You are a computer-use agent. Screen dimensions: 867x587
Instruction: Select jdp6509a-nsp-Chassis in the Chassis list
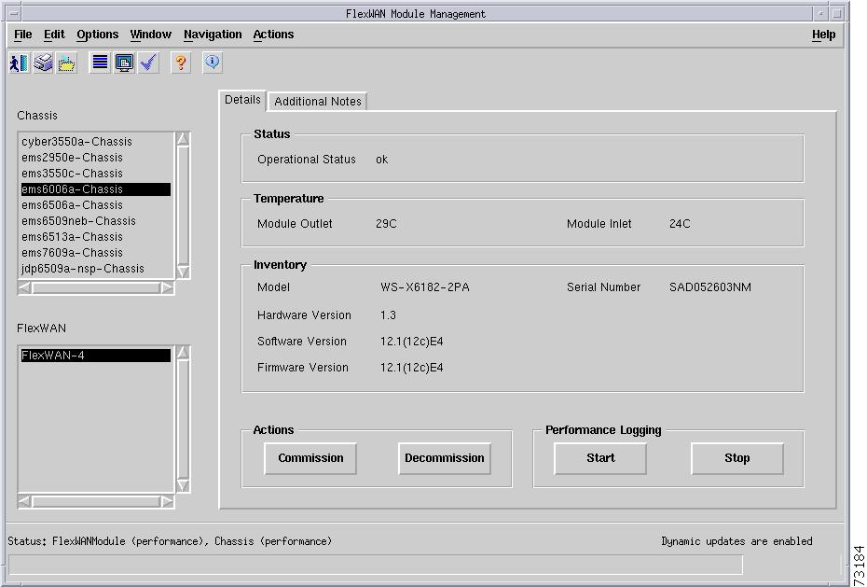[x=96, y=269]
